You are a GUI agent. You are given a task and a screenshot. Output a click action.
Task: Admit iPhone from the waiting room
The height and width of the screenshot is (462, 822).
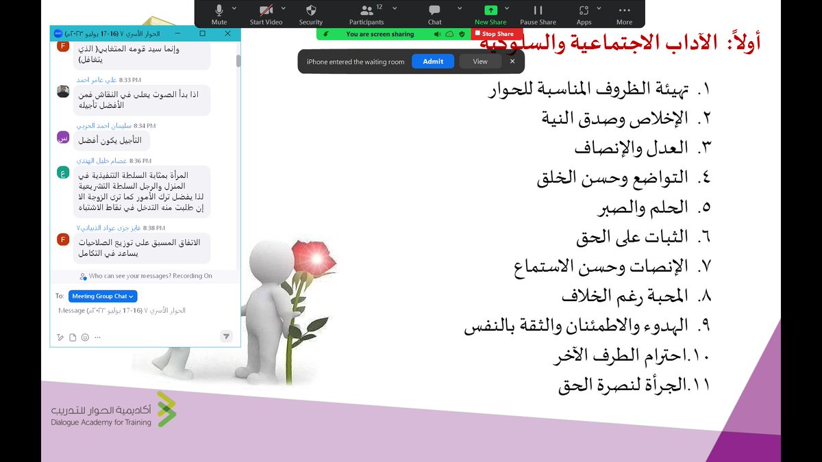pos(433,62)
